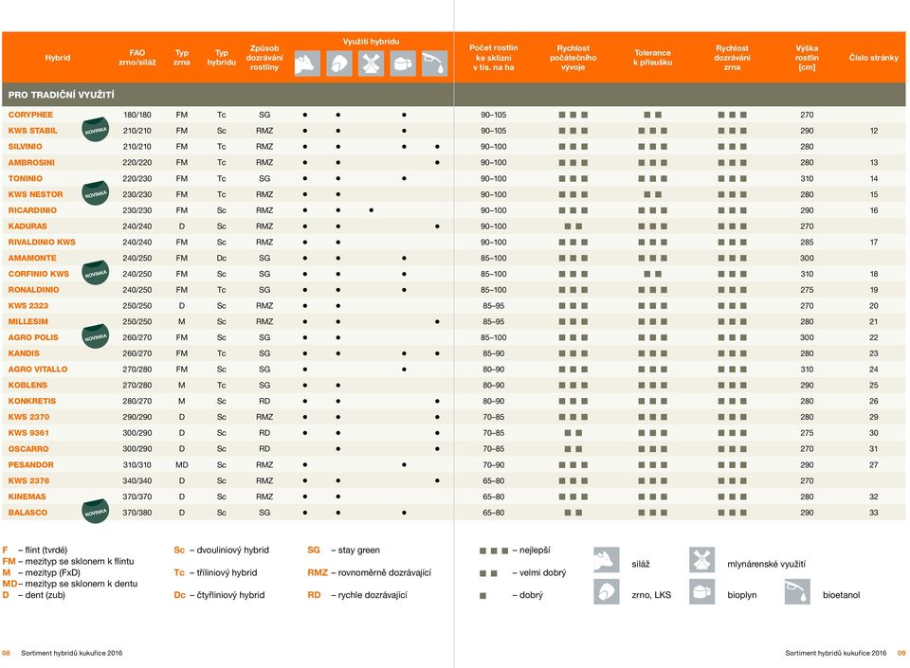Click the Dc hybrid type in AMAMONTE row

221,258
